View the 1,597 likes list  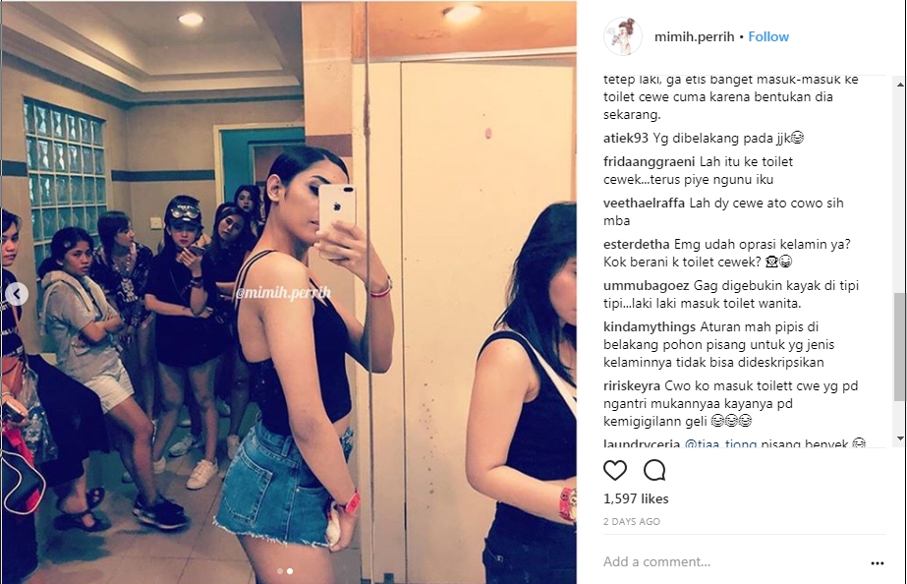(636, 498)
